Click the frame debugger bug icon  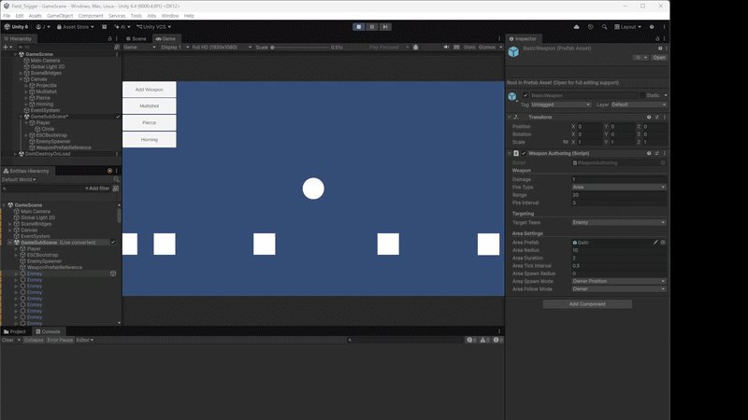pyautogui.click(x=415, y=48)
